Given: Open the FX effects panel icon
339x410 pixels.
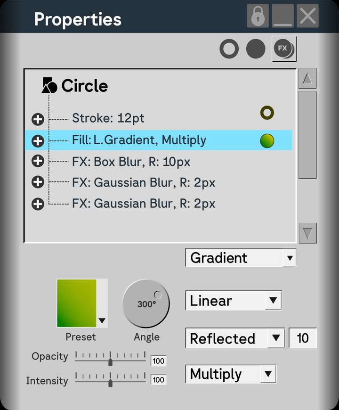Looking at the screenshot, I should point(283,48).
